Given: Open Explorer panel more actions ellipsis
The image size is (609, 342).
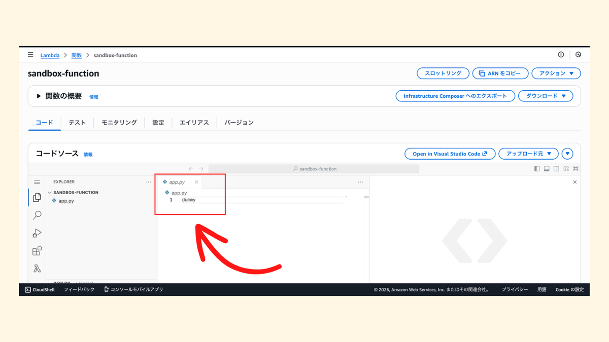Looking at the screenshot, I should point(149,182).
